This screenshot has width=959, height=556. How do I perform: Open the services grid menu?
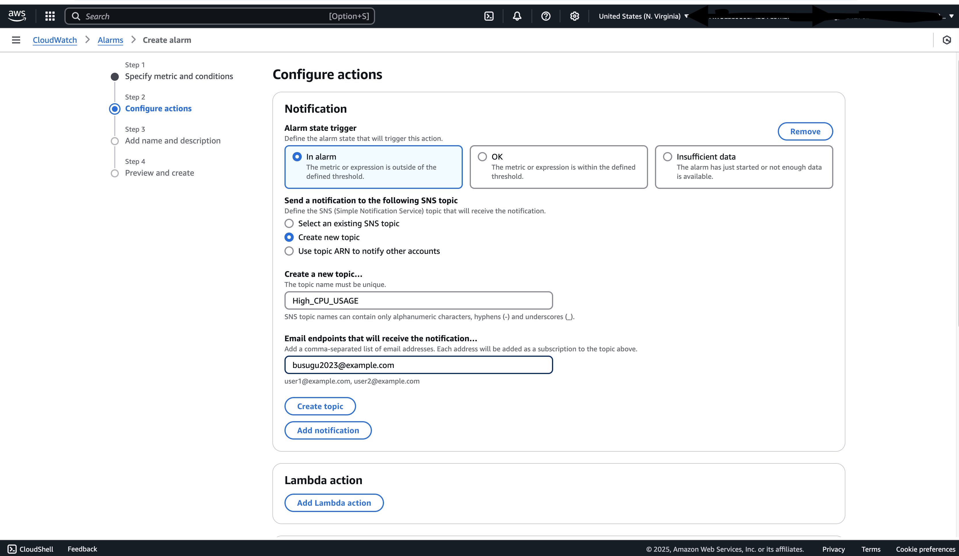[x=50, y=16]
